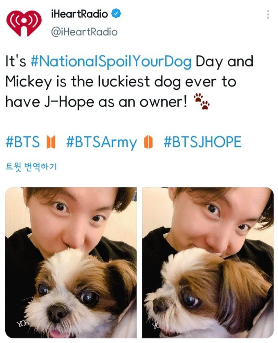Open the right photo of man with dog
The height and width of the screenshot is (343, 278).
[x=208, y=262]
